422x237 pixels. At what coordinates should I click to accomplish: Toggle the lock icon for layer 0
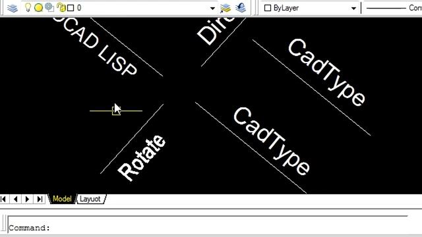(x=61, y=7)
